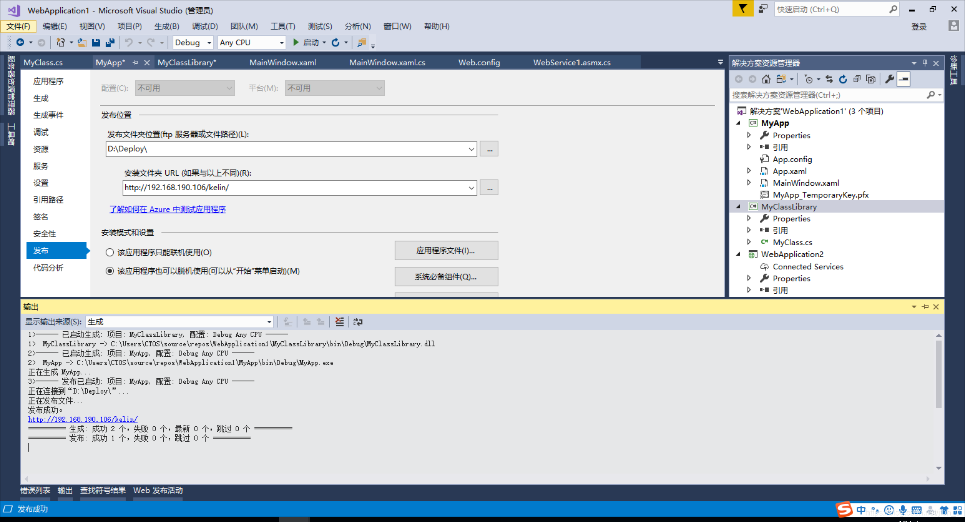965x522 pixels.
Task: Click the pin icon on MyApp tab
Action: [x=135, y=62]
